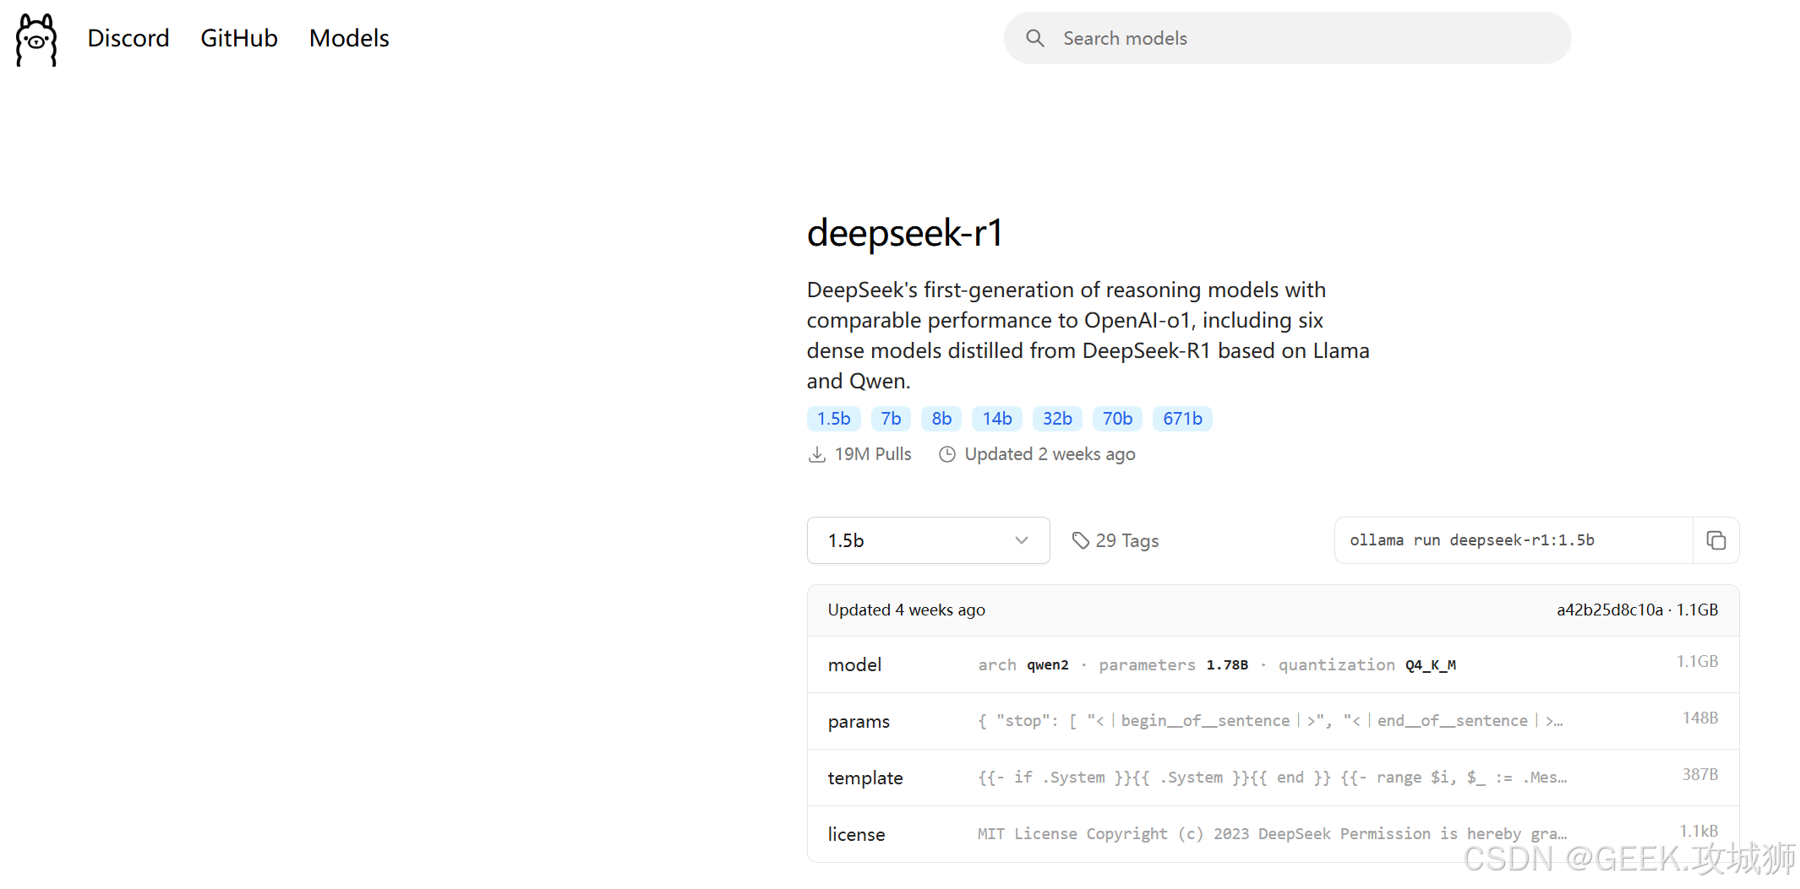This screenshot has height=889, width=1800.
Task: Open the model file row
Action: click(1273, 664)
